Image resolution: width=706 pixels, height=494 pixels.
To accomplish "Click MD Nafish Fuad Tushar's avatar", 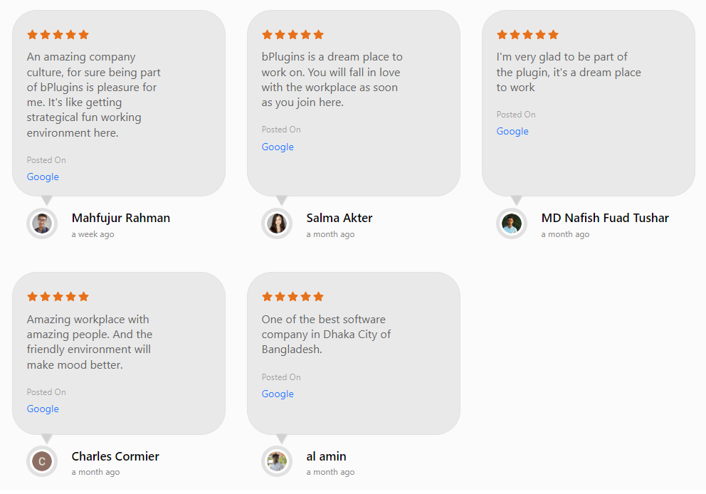I will point(512,224).
